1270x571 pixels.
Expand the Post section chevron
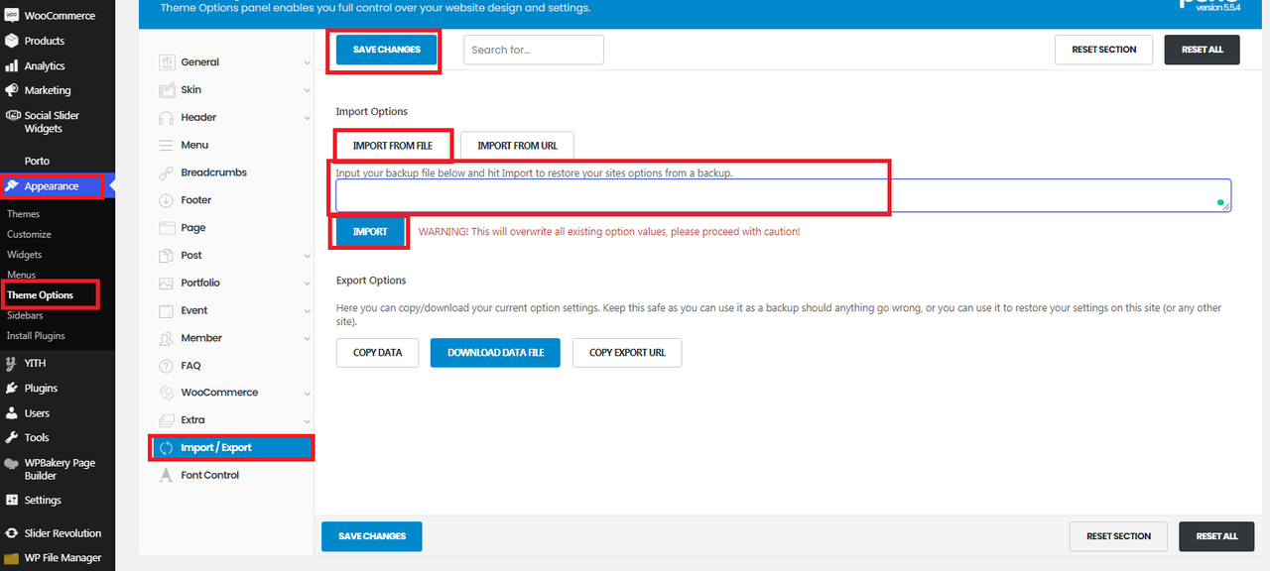307,256
